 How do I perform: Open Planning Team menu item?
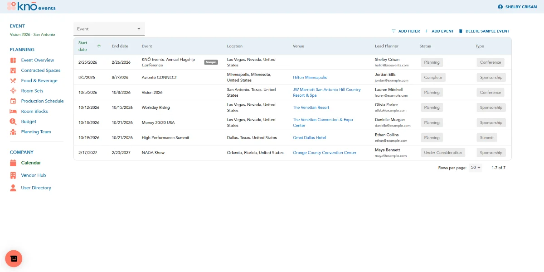[36, 132]
